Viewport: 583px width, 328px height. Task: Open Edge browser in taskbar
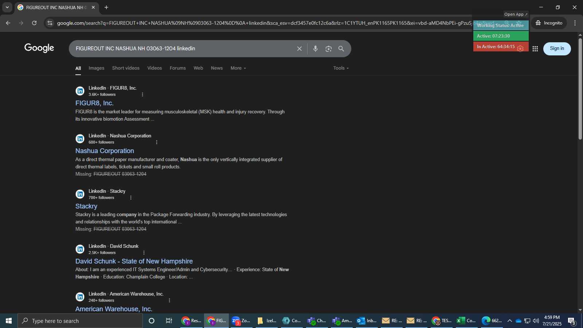[492, 321]
